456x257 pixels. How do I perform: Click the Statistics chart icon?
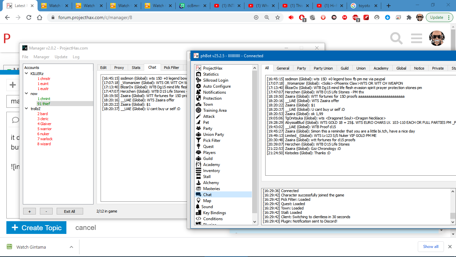[x=198, y=74]
